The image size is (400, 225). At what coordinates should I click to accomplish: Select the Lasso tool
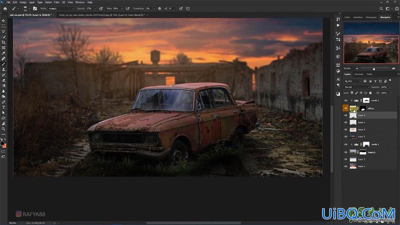pyautogui.click(x=4, y=31)
